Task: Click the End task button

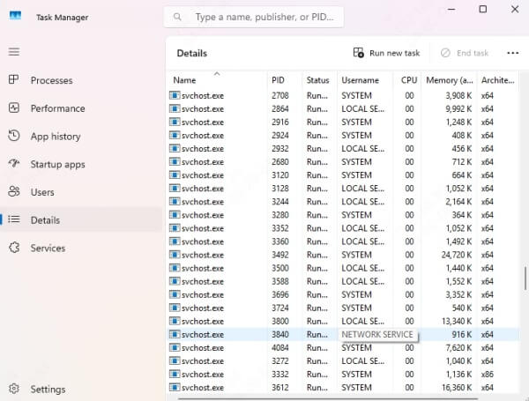Action: click(x=465, y=53)
